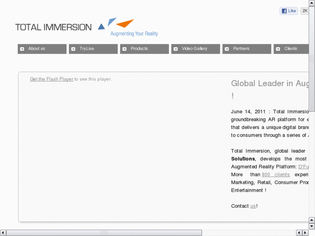Open the Partners menu item

pos(247,49)
